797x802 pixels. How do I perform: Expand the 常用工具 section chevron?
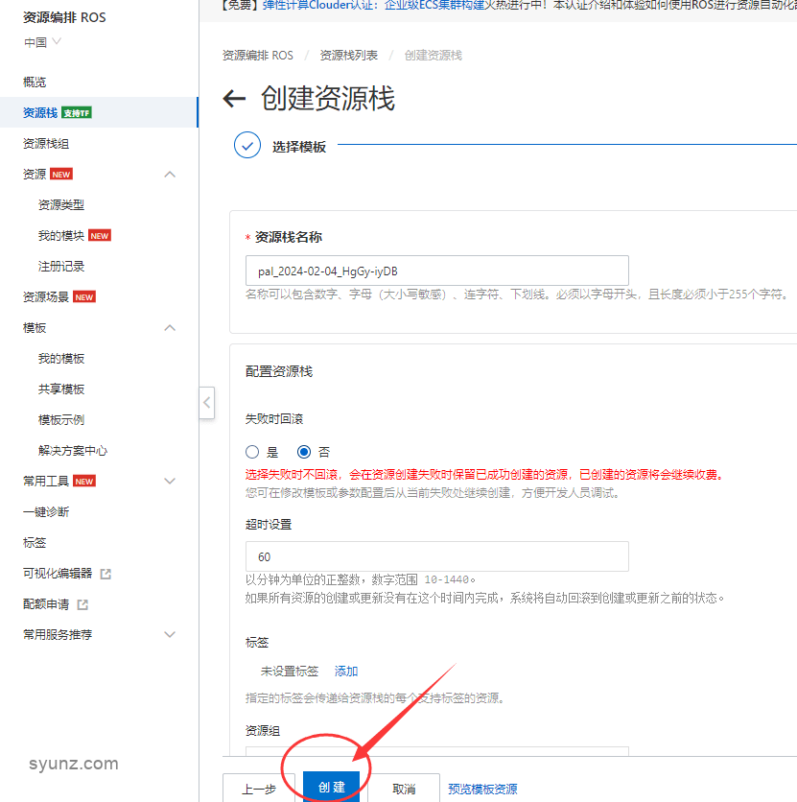coord(170,482)
